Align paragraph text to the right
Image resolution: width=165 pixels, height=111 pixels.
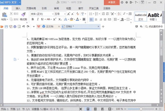101,20
